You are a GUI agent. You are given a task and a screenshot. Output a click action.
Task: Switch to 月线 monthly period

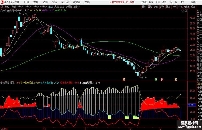pos(62,7)
